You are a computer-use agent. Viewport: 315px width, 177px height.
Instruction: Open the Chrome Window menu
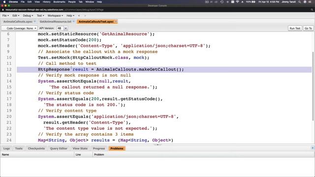click(x=90, y=2)
